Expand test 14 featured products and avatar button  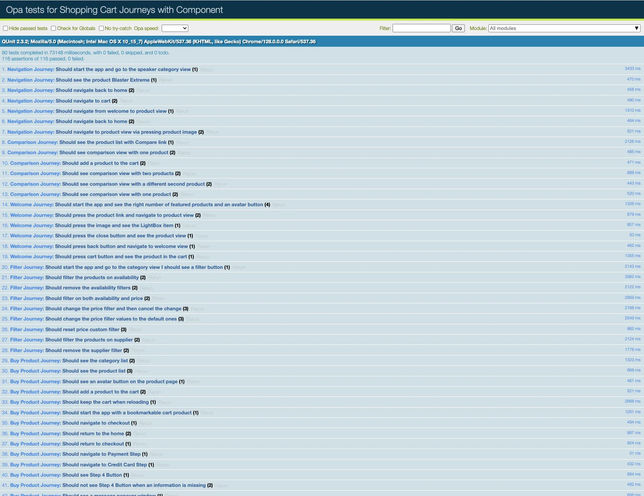[159, 205]
